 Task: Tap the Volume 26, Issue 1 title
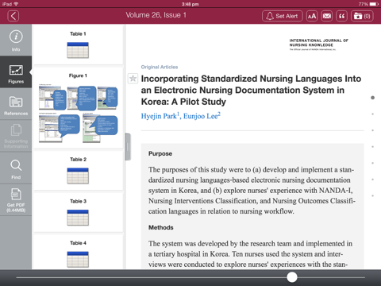156,15
